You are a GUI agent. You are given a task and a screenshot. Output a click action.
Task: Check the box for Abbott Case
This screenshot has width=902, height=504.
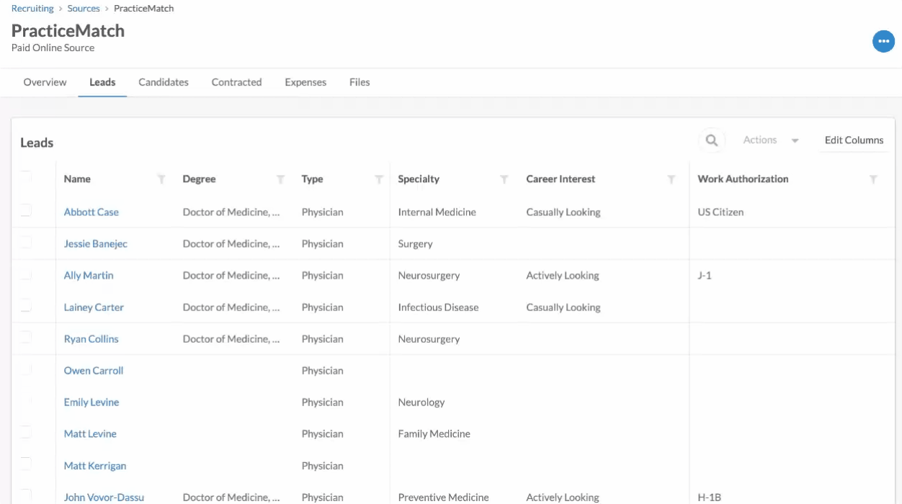tap(26, 210)
